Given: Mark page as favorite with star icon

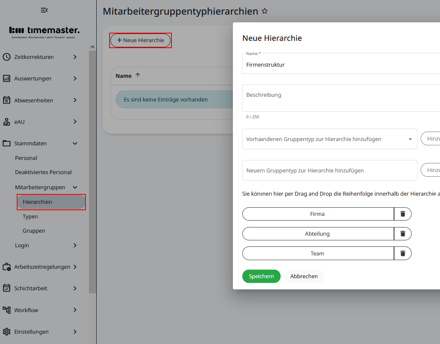Looking at the screenshot, I should click(x=265, y=11).
